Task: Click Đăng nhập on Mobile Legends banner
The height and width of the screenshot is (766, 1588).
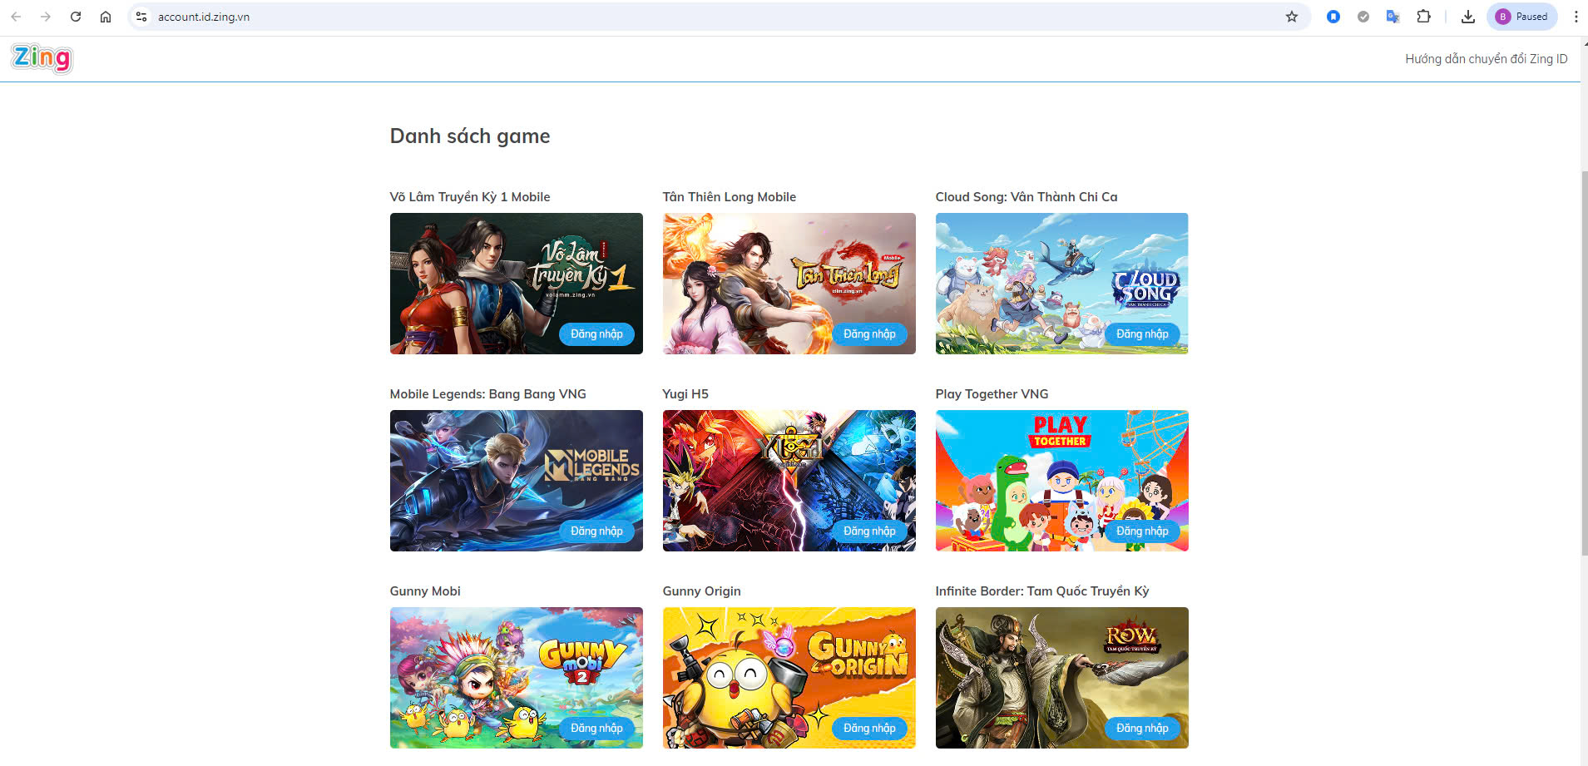Action: click(x=596, y=531)
